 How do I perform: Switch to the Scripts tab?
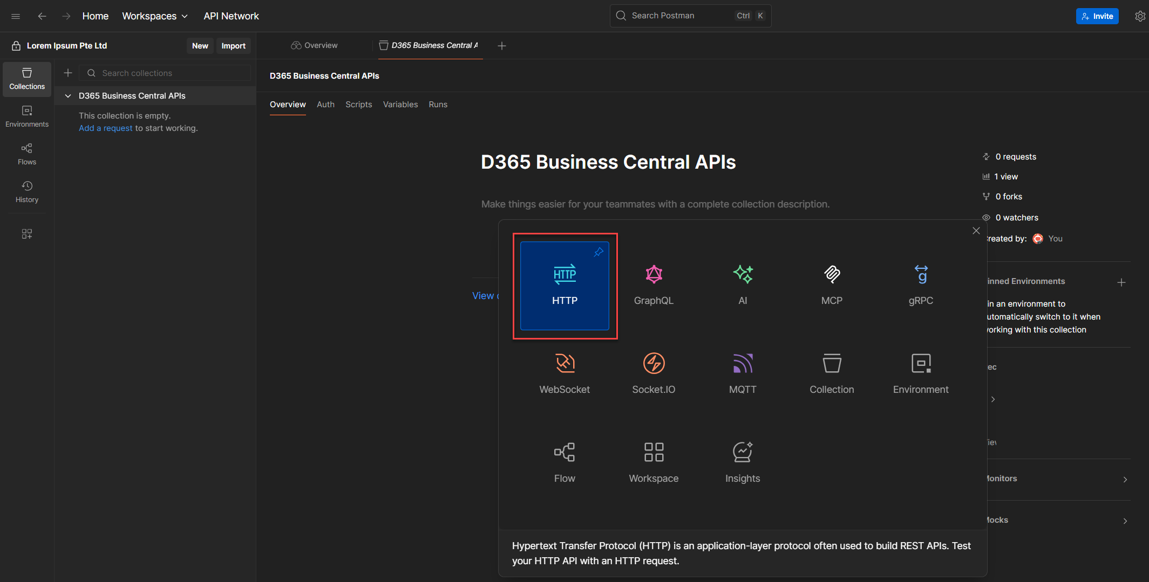358,105
